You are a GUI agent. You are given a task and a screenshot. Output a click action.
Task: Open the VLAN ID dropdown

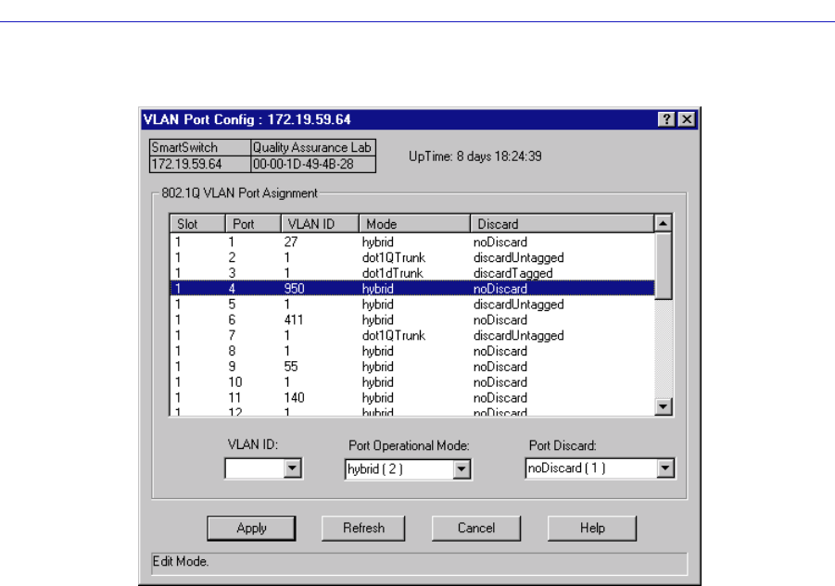pos(293,470)
